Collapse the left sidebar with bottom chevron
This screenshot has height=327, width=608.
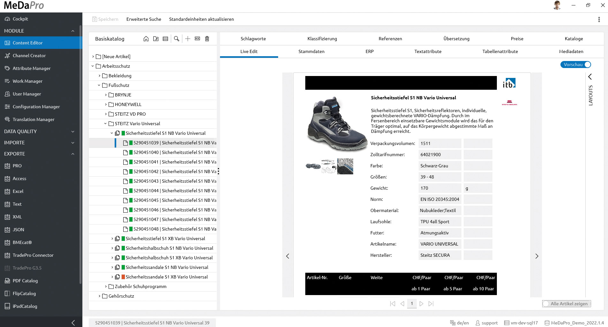coord(73,323)
